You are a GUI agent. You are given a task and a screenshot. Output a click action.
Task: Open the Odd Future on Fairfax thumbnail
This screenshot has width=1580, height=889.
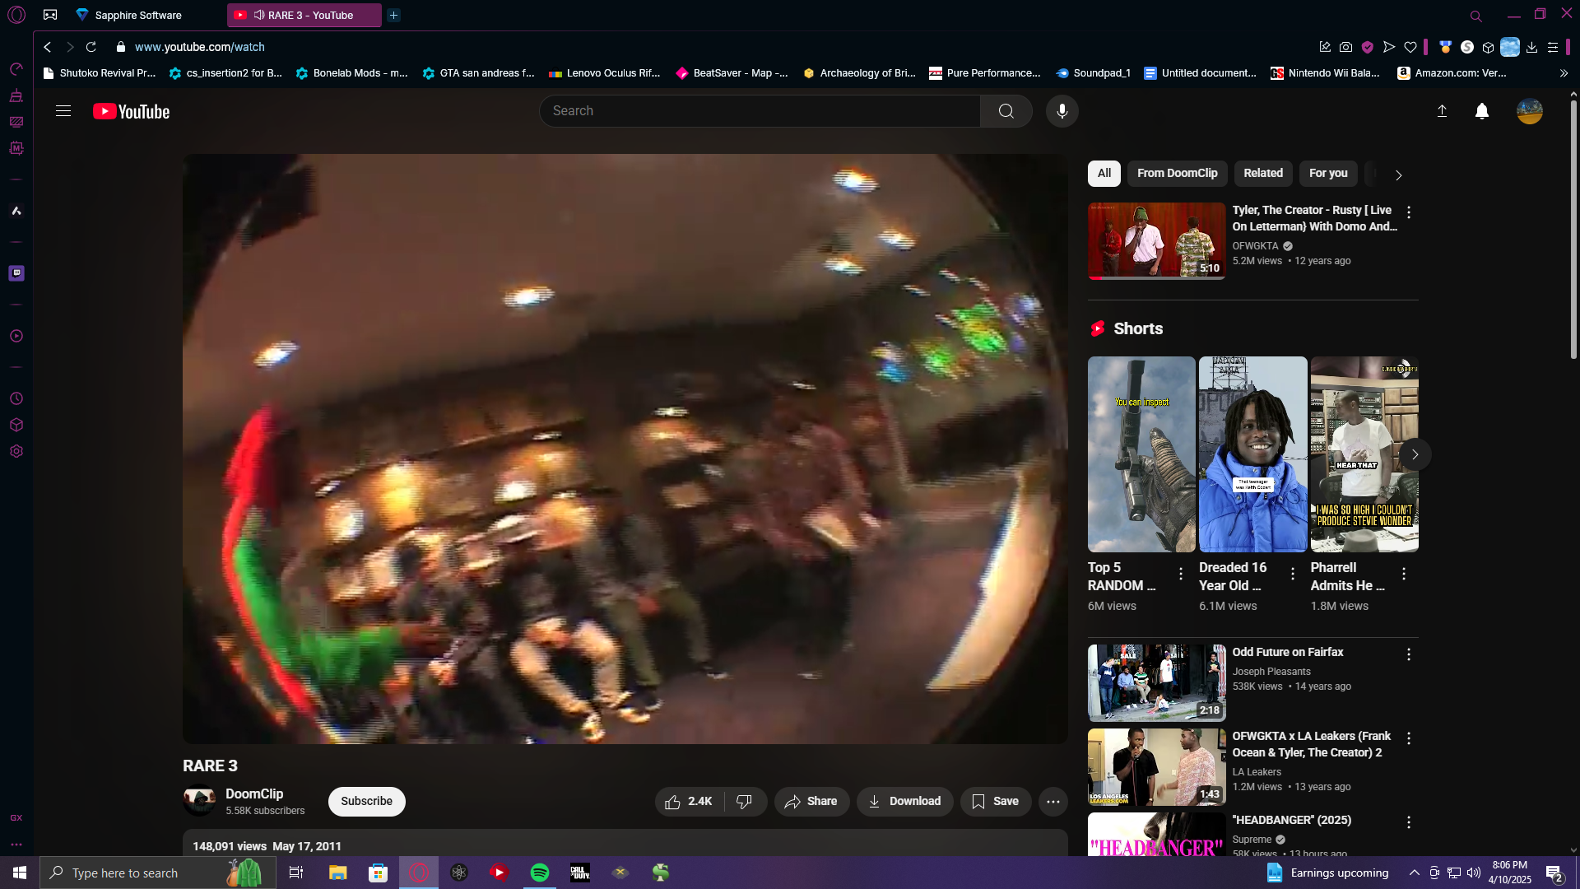1156,682
